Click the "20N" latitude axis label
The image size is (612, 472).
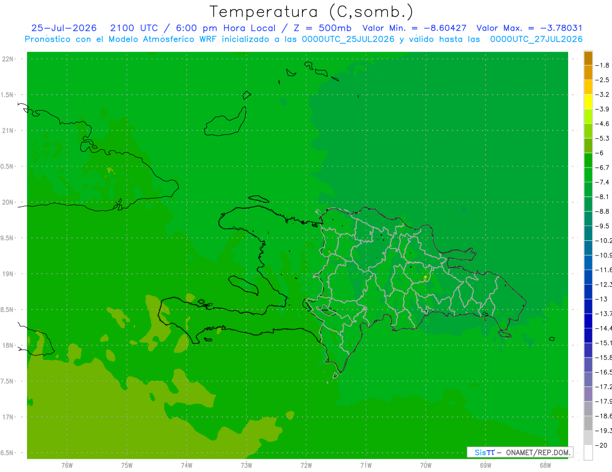[7, 202]
